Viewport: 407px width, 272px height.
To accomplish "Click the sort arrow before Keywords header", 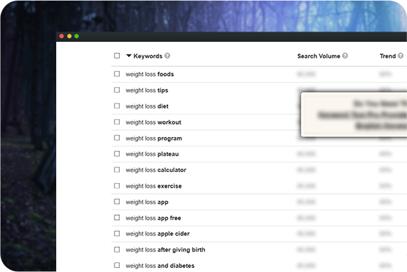I will pos(129,55).
